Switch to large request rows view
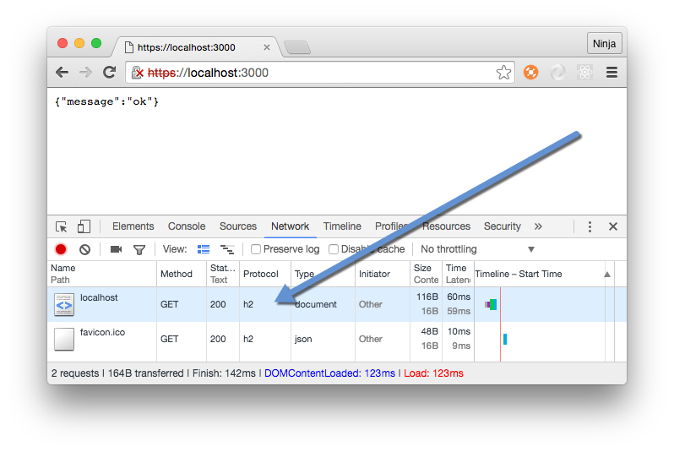The image size is (674, 452). 204,249
